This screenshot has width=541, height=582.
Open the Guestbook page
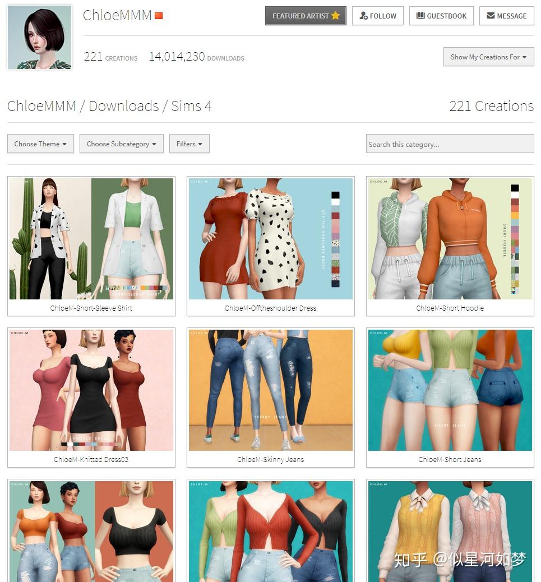tap(441, 16)
